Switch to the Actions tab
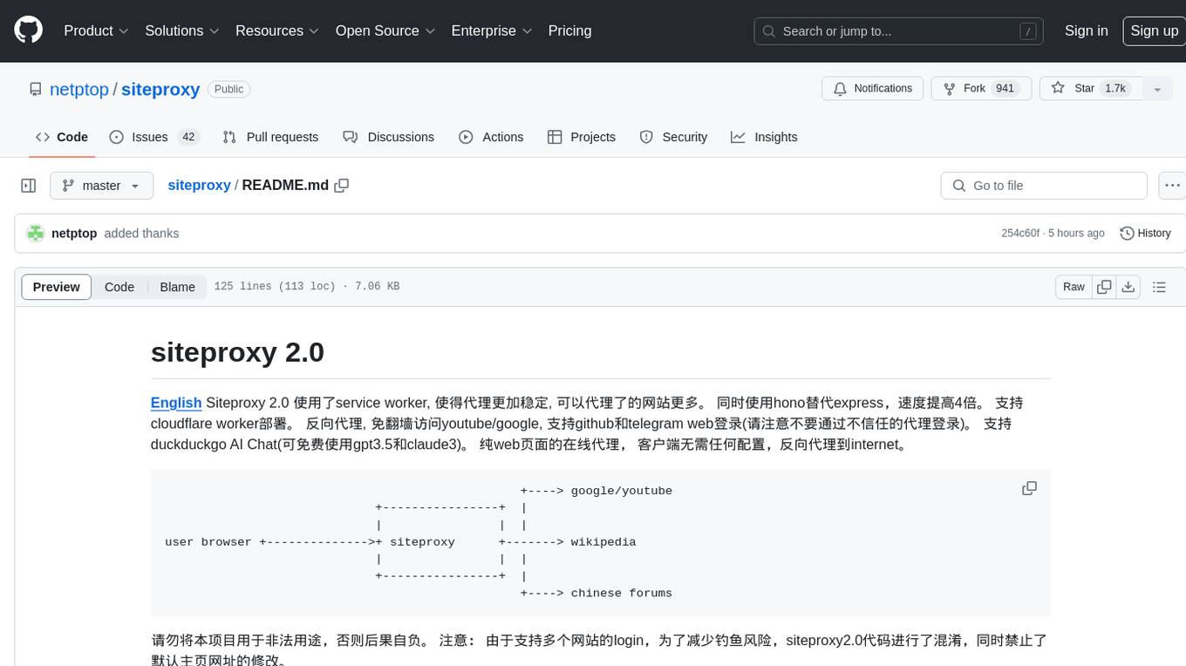The width and height of the screenshot is (1186, 666). 491,137
